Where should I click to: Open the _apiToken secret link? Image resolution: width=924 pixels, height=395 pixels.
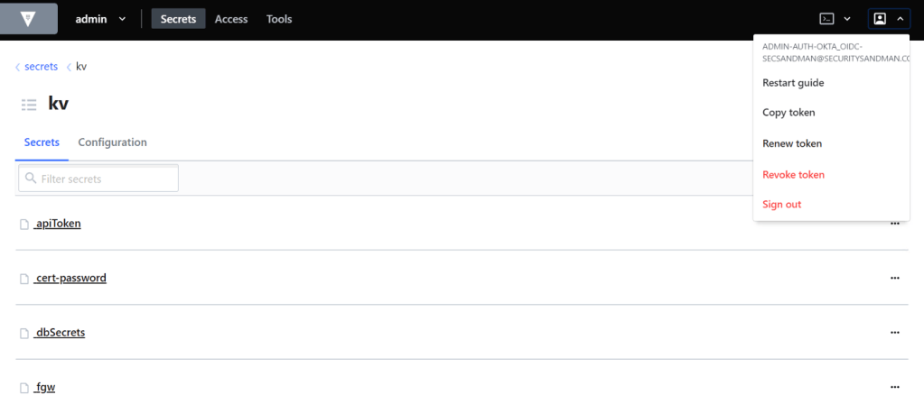pos(58,224)
